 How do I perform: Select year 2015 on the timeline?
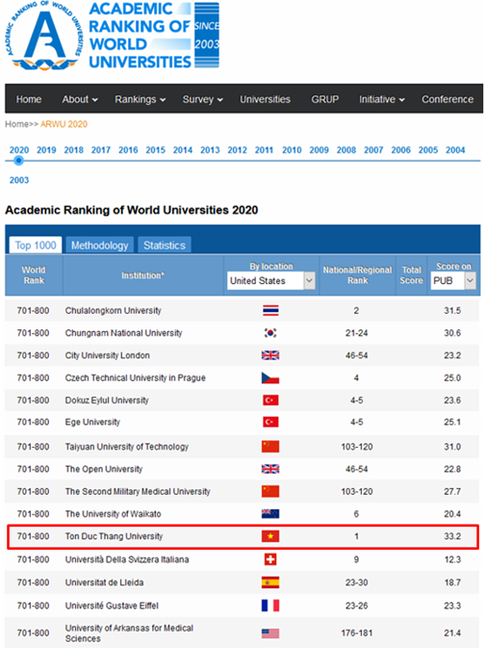(x=155, y=149)
